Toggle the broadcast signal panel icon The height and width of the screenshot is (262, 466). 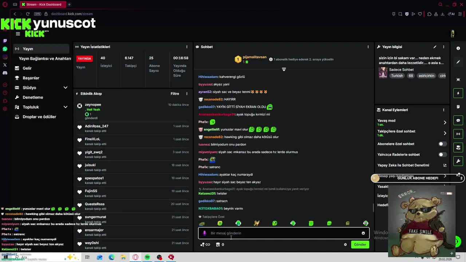[458, 134]
